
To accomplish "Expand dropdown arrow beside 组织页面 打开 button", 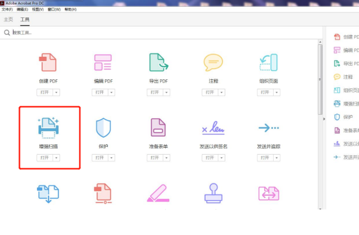I will point(276,92).
